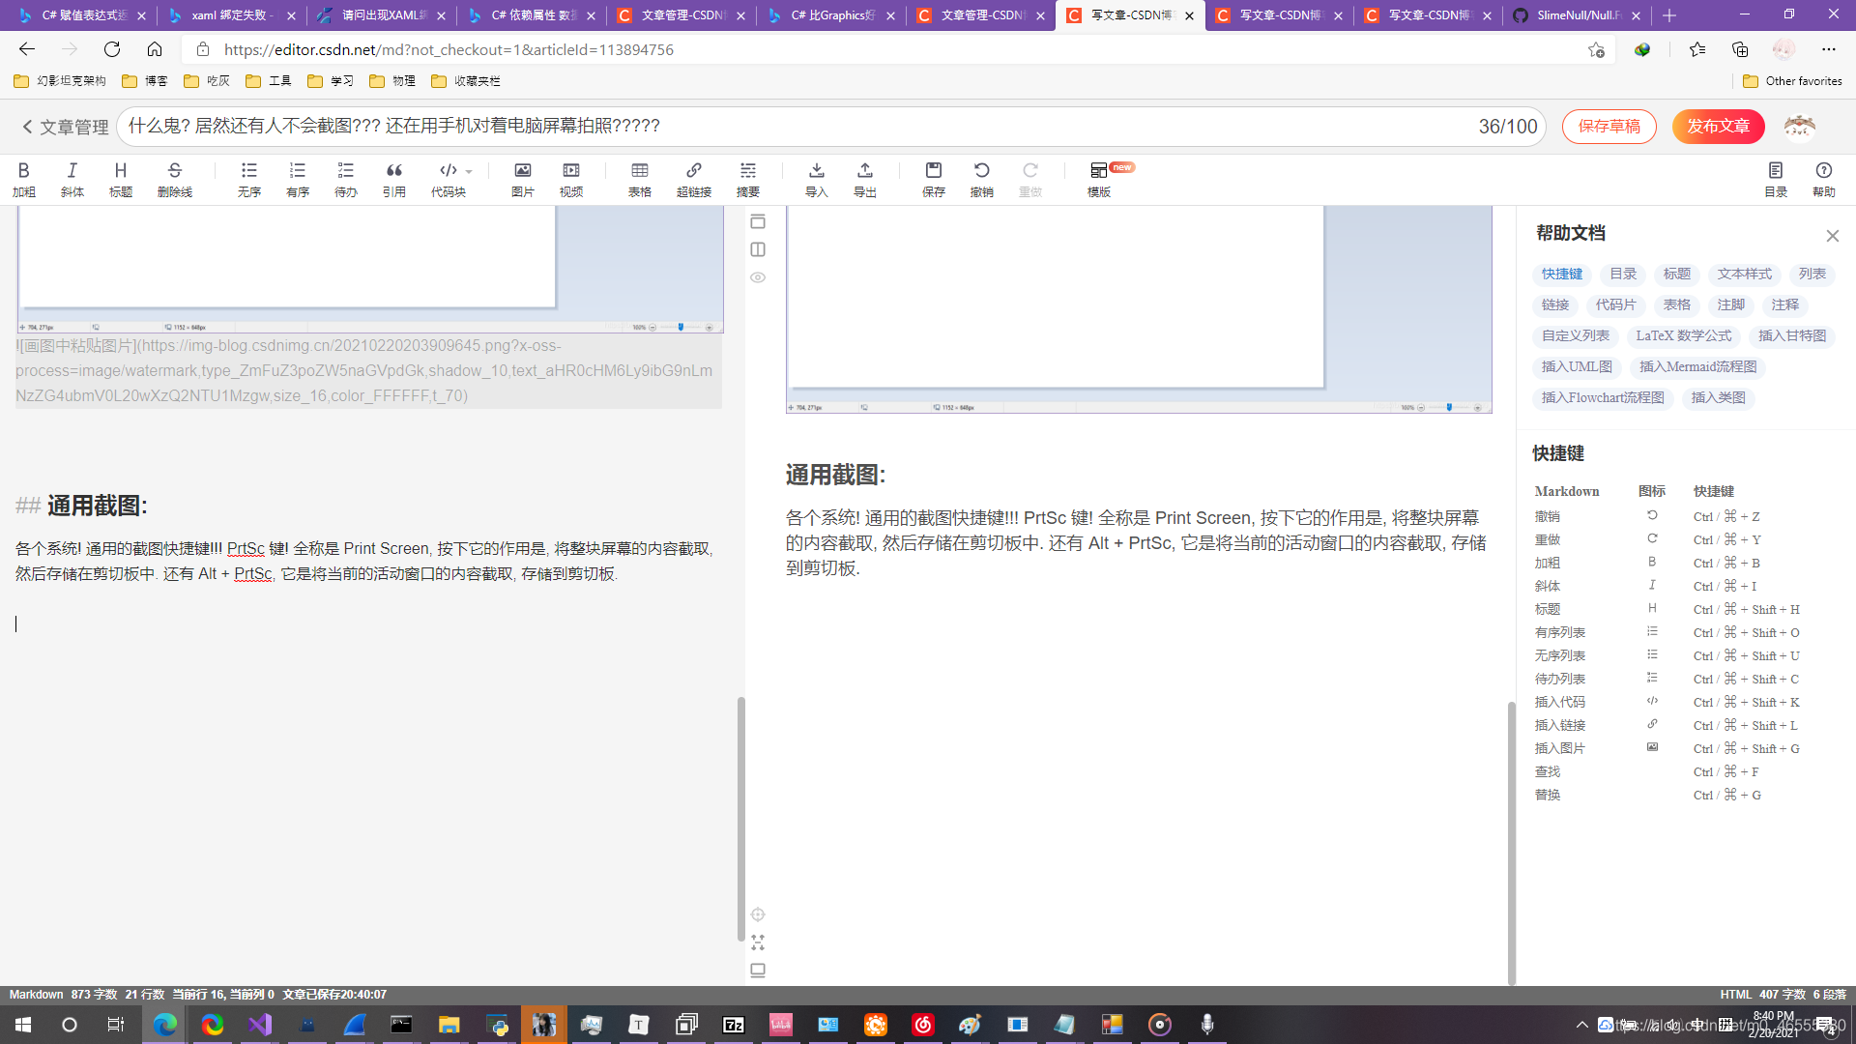Screen dimensions: 1856x1044
Task: Toggle help panel with the 帮助 icon
Action: (1824, 180)
